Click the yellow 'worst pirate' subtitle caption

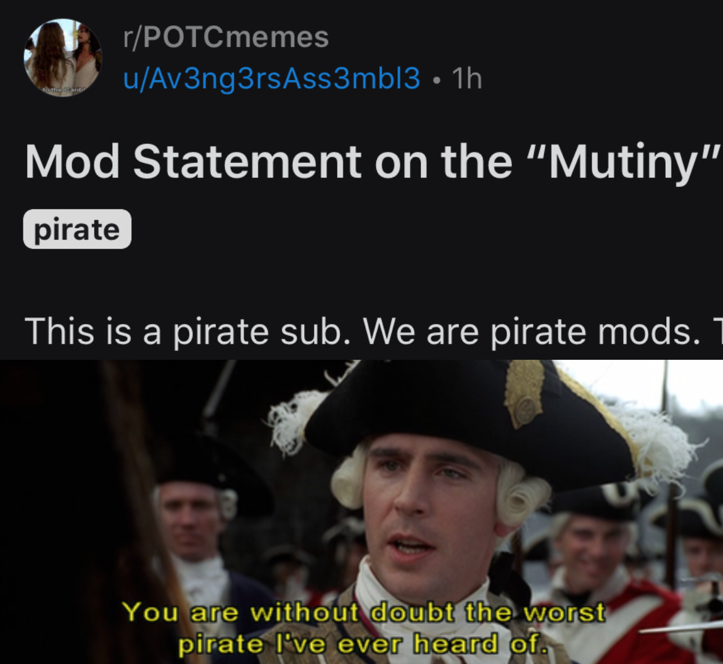tap(363, 628)
